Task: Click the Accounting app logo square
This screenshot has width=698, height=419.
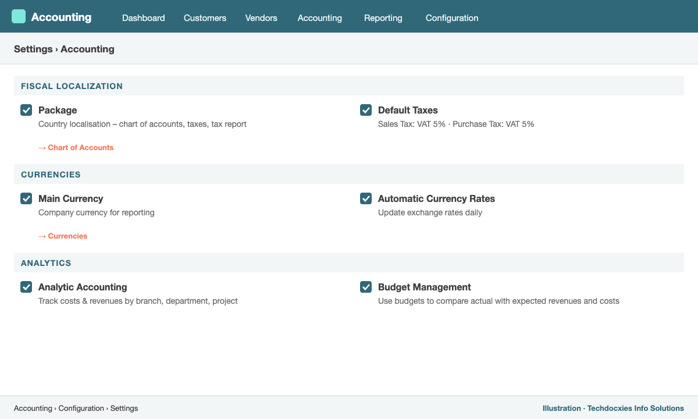Action: point(19,16)
